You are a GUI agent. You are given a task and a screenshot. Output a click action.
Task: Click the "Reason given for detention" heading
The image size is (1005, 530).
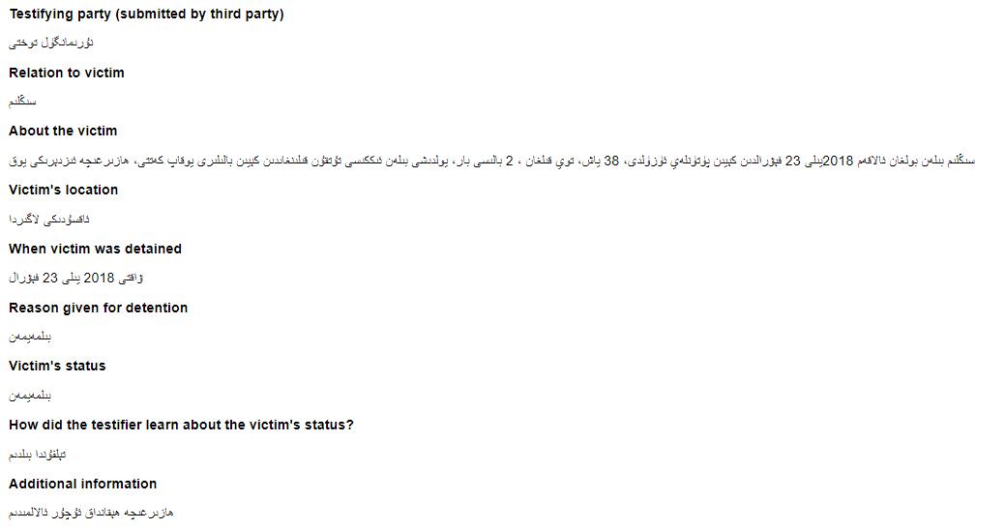coord(98,308)
